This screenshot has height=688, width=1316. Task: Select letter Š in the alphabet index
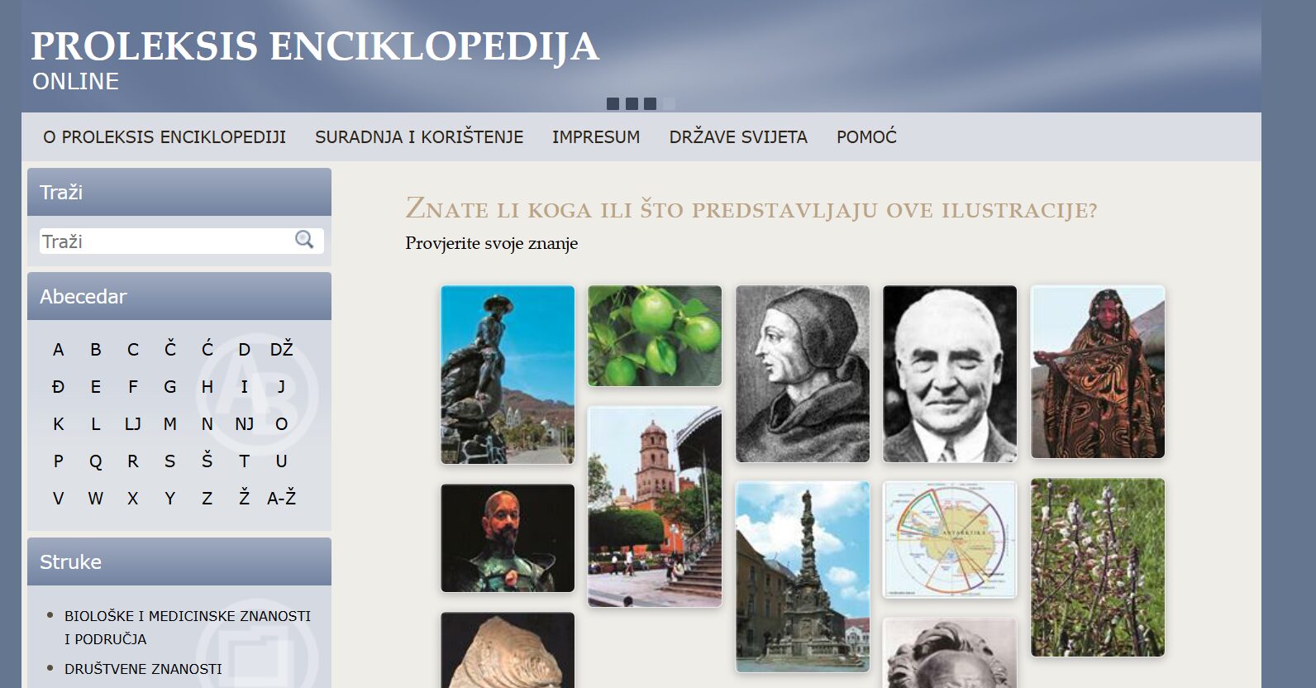(207, 461)
